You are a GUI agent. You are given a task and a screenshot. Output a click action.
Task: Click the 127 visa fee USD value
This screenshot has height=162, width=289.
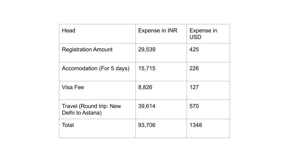[194, 87]
